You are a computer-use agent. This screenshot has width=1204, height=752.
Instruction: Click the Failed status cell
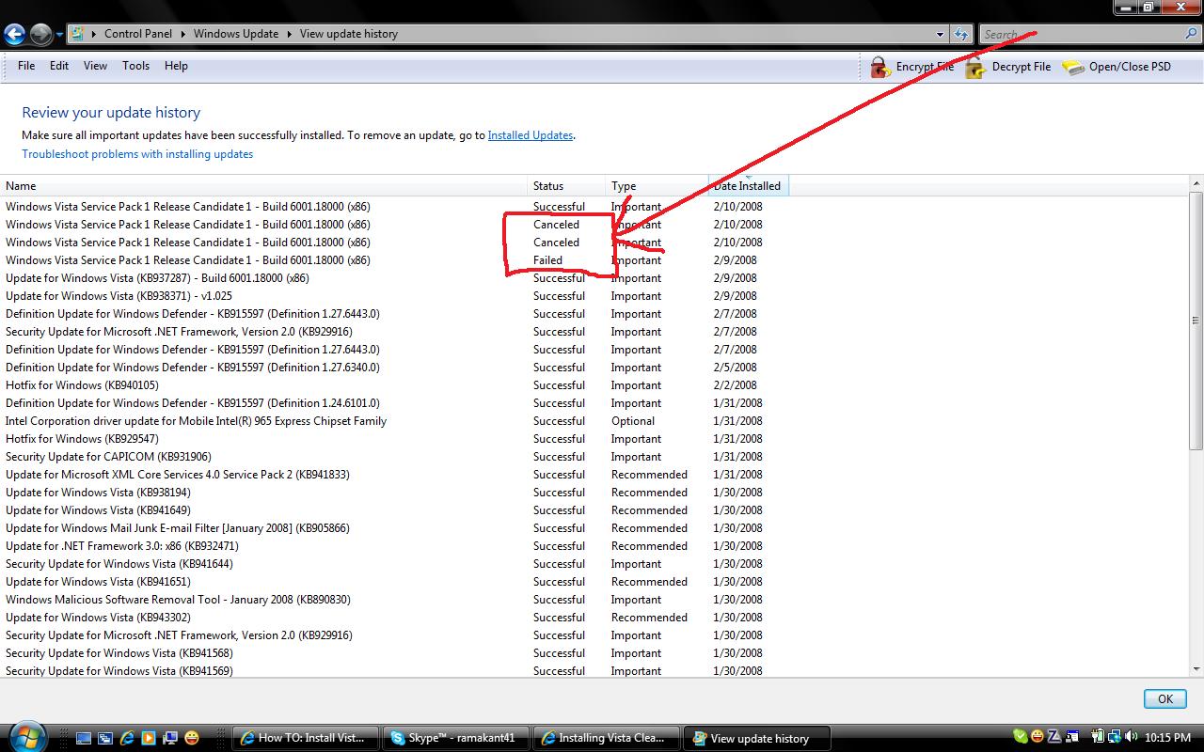[547, 260]
